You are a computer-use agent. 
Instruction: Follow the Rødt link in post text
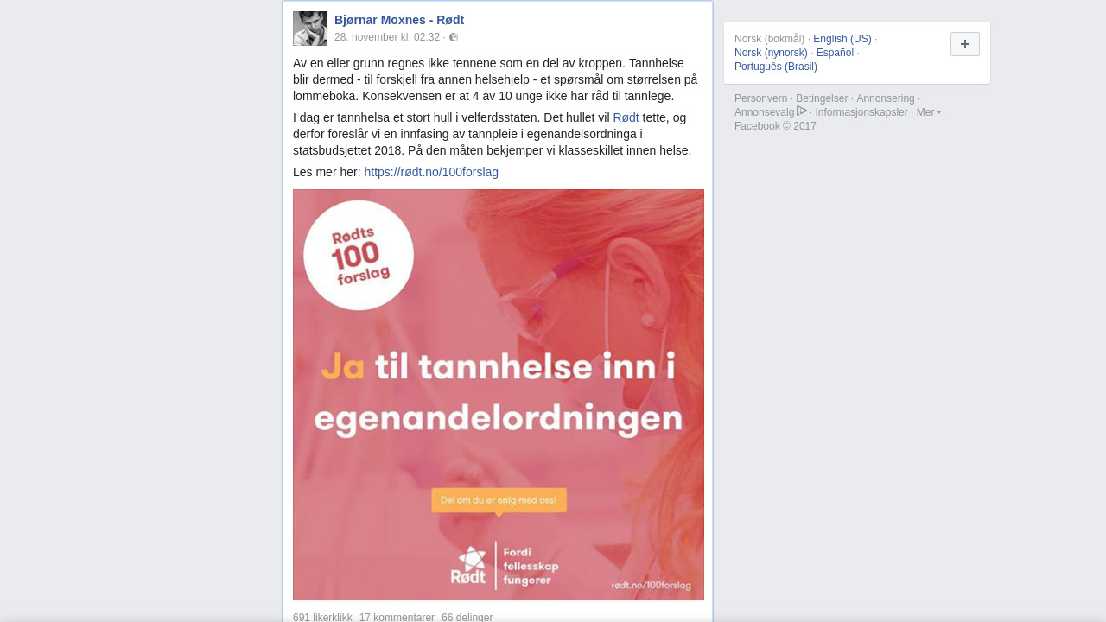click(626, 117)
